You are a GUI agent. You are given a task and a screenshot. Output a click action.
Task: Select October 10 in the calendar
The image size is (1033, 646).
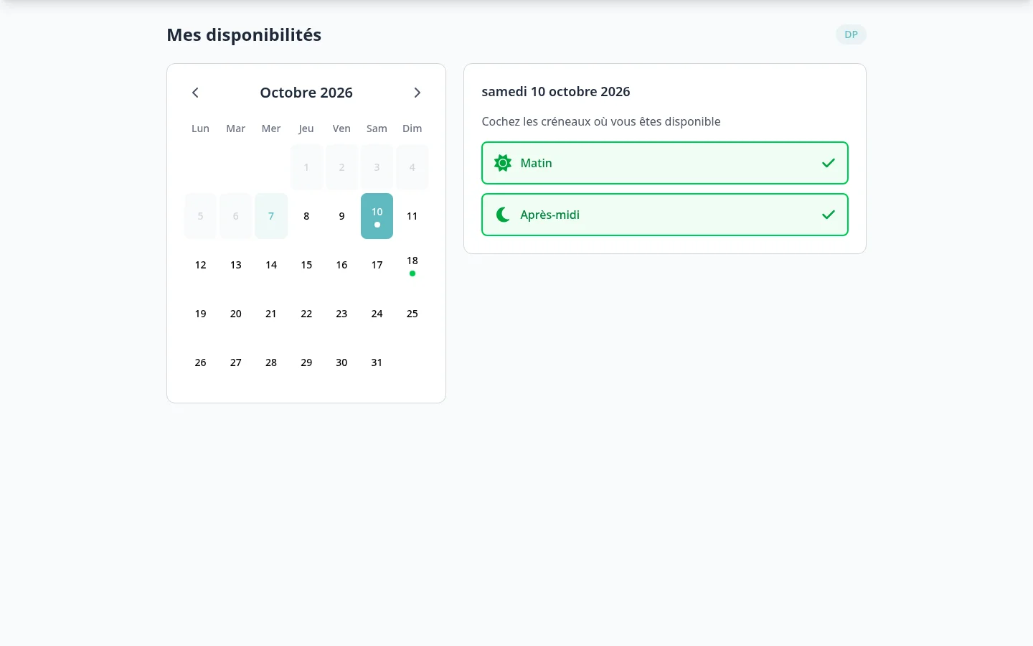pos(377,216)
